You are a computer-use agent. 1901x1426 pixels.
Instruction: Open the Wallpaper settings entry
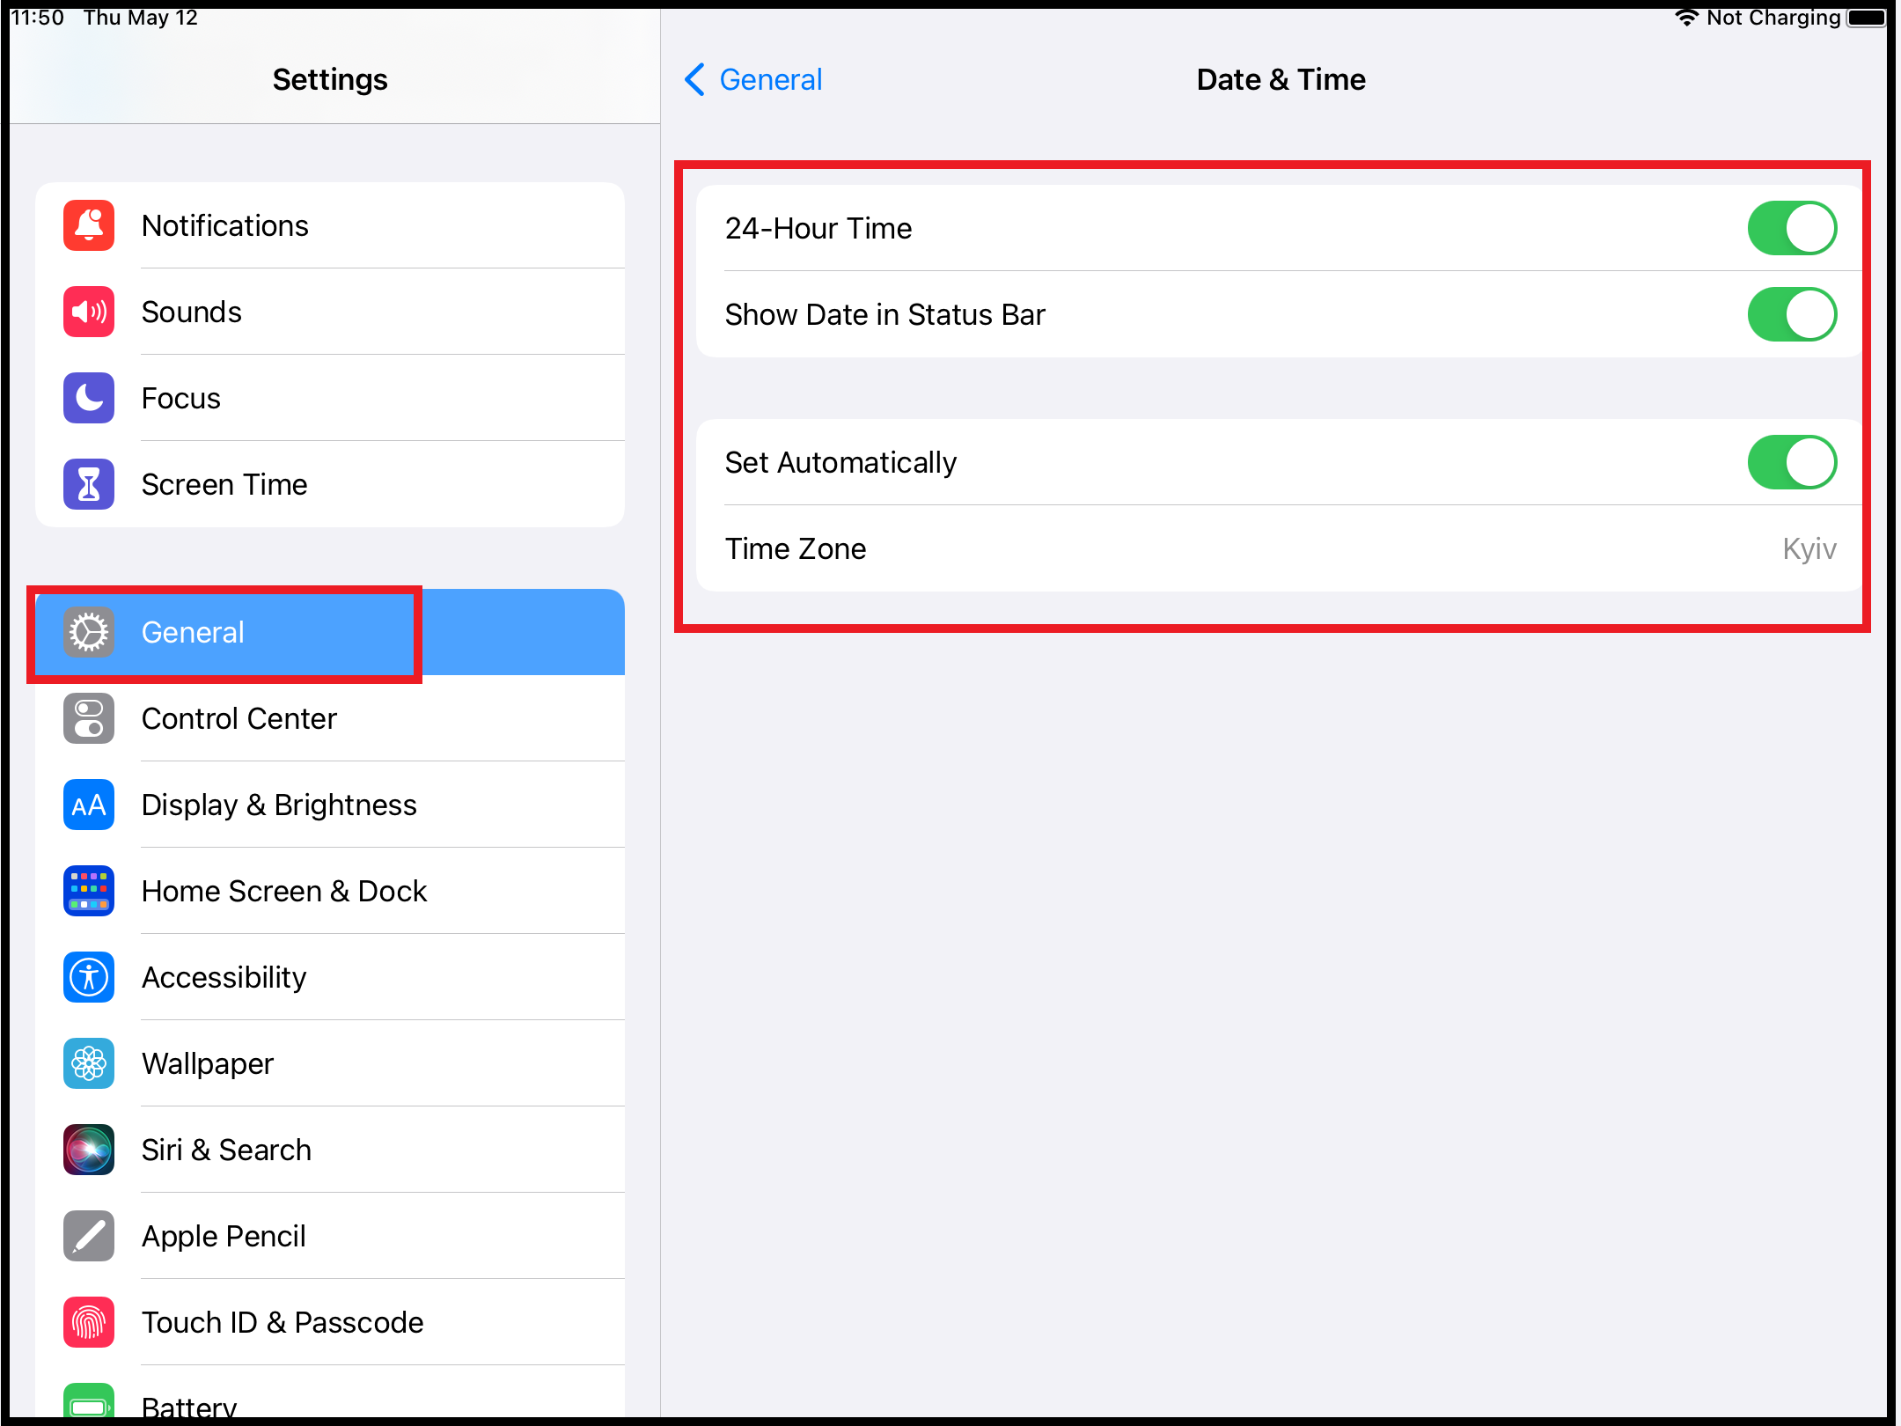tap(208, 1063)
